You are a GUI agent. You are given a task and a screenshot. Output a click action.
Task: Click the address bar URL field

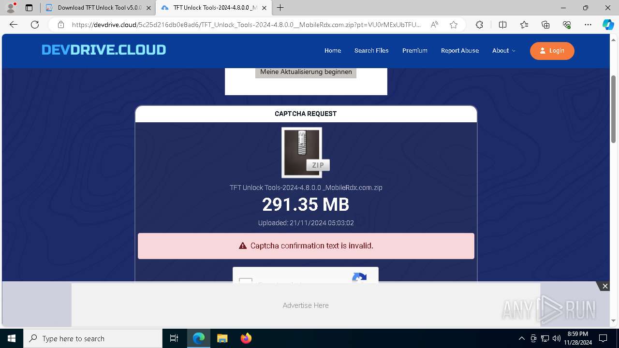tap(246, 25)
